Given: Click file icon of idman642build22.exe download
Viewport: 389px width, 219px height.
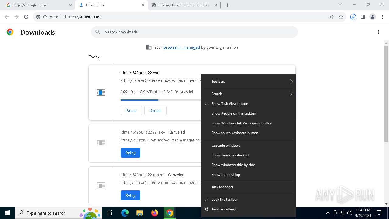Looking at the screenshot, I should tap(101, 92).
